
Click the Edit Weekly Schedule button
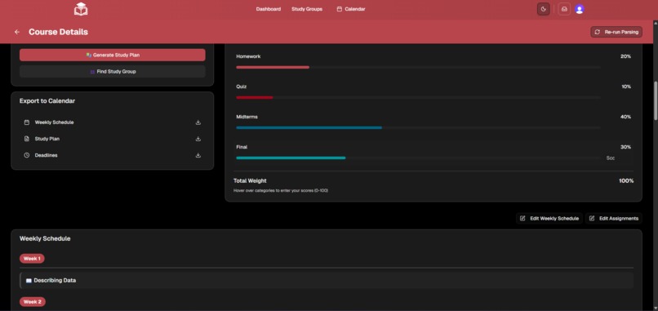[x=549, y=218]
